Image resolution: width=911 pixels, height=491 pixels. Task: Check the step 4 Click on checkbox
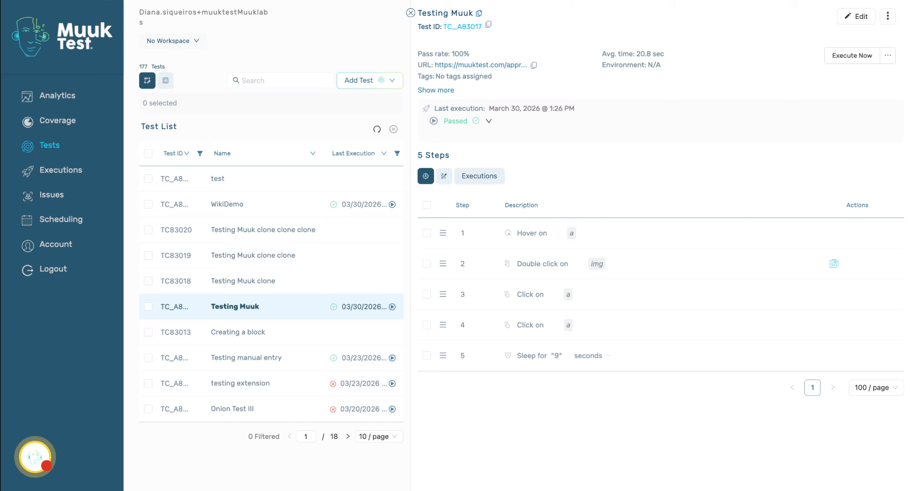pos(427,325)
